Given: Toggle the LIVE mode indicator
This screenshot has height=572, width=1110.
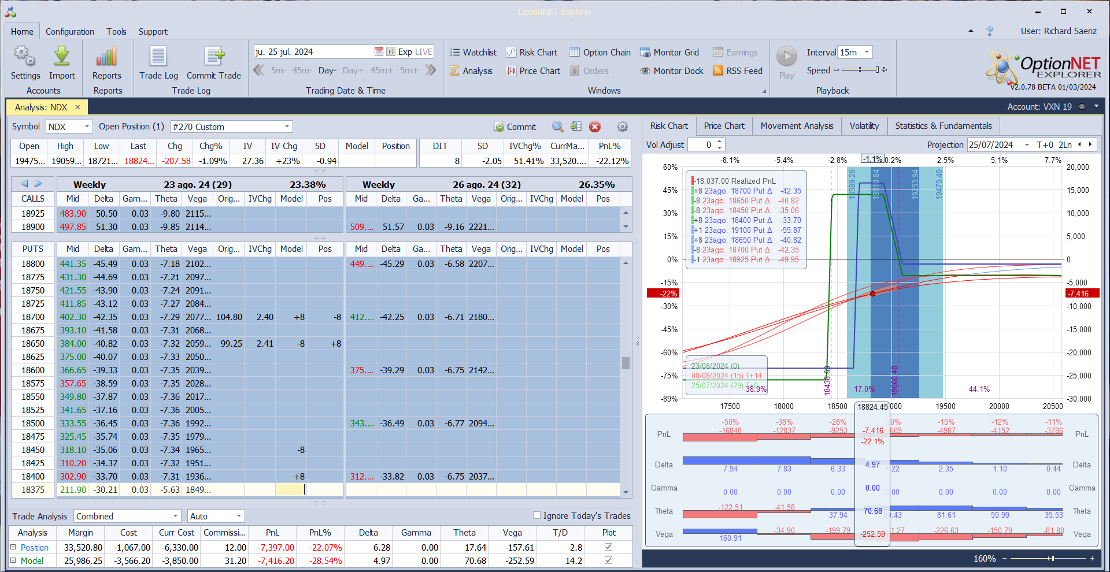Looking at the screenshot, I should tap(424, 51).
